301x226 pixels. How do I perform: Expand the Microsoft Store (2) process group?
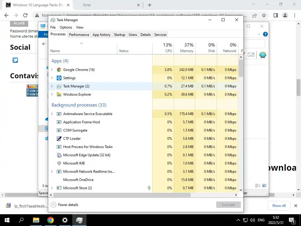coord(52,188)
